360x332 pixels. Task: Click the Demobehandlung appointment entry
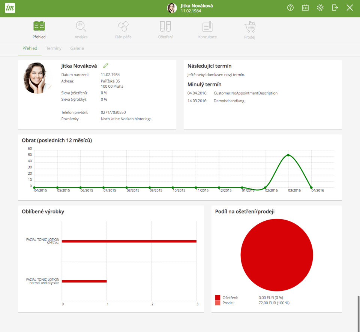229,101
